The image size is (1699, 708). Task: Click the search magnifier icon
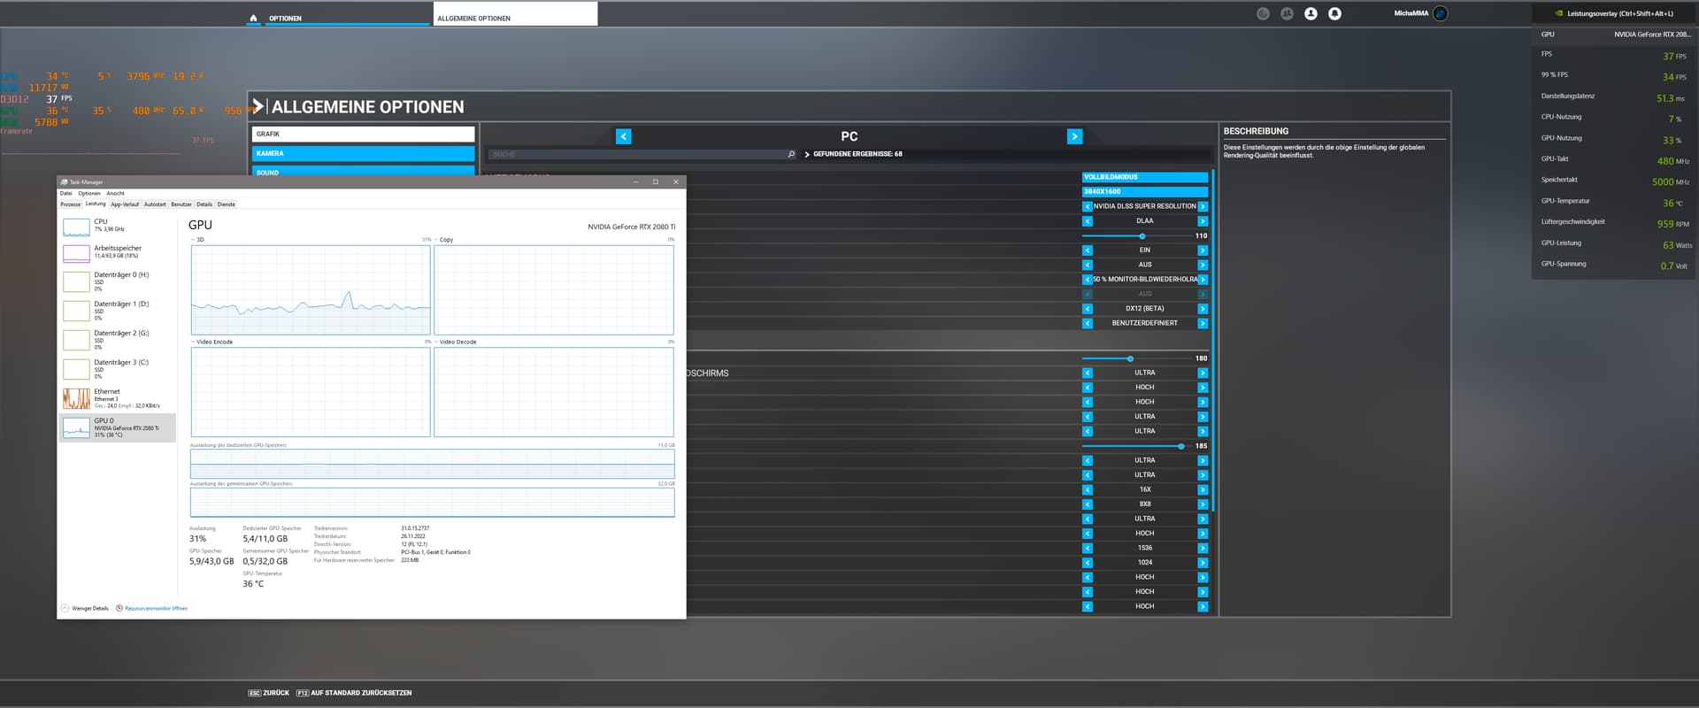click(791, 154)
